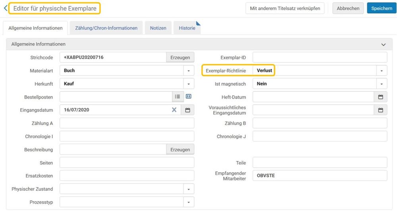
Task: Clear the Eingangsdatum with the X icon
Action: pos(174,110)
